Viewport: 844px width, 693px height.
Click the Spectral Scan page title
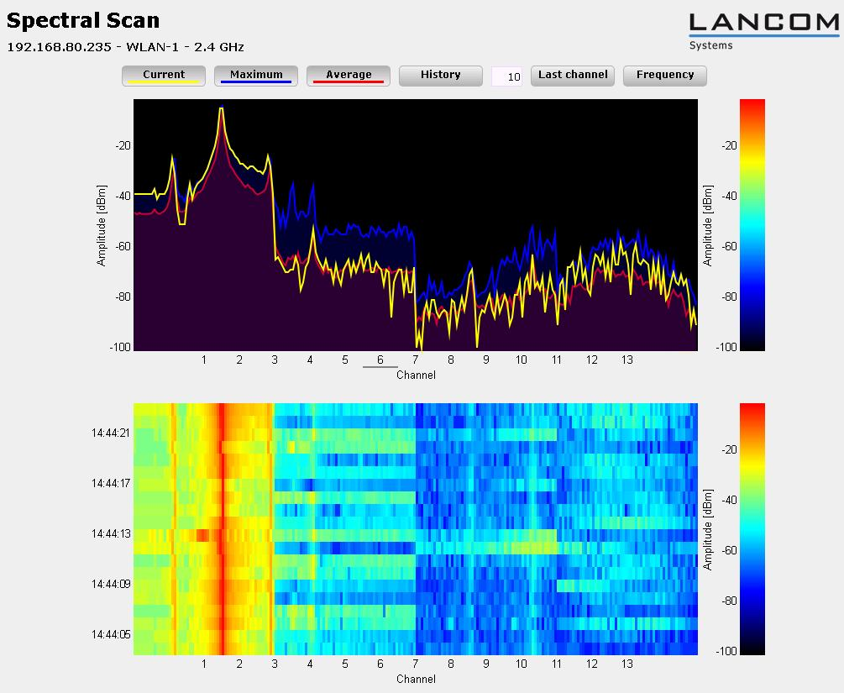(83, 21)
